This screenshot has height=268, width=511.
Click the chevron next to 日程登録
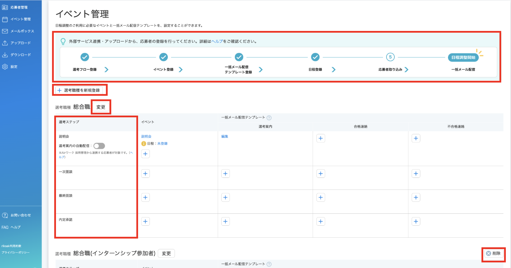pyautogui.click(x=334, y=70)
